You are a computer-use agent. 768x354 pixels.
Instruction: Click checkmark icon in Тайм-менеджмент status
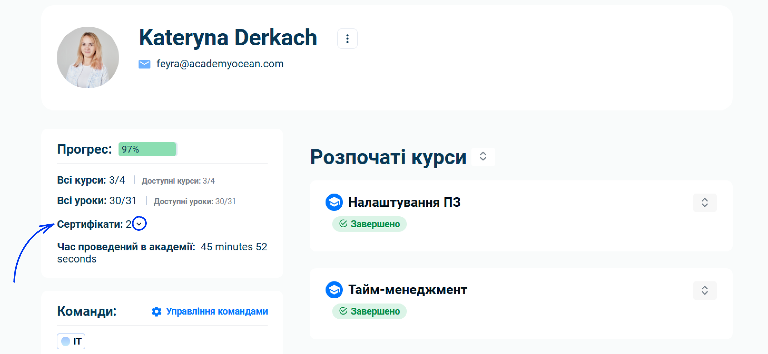coord(343,311)
